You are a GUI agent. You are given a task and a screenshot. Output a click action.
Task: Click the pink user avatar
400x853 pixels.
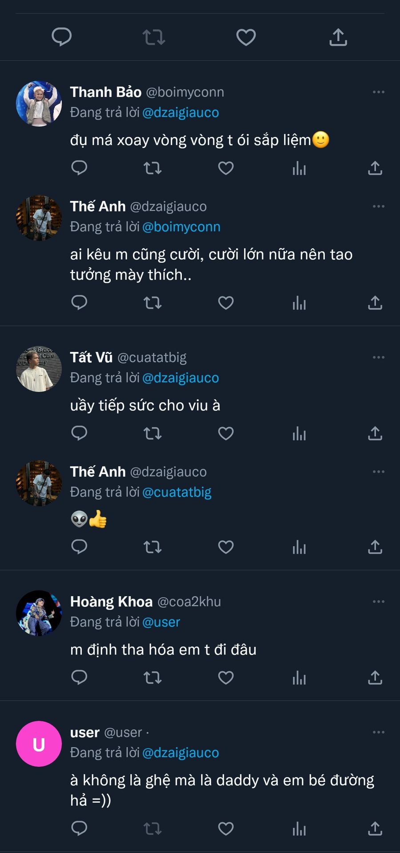39,744
